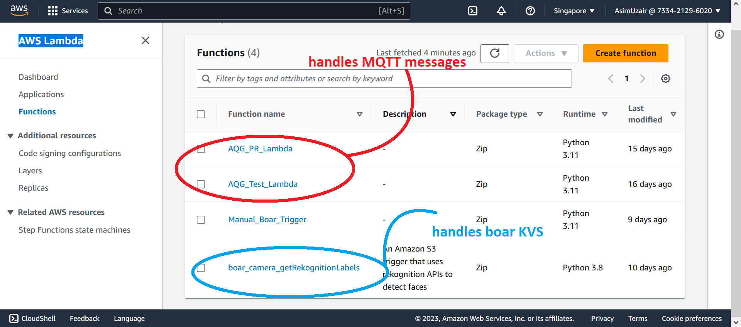This screenshot has width=741, height=327.
Task: Open the AQG_Test_Lambda function
Action: pos(263,184)
